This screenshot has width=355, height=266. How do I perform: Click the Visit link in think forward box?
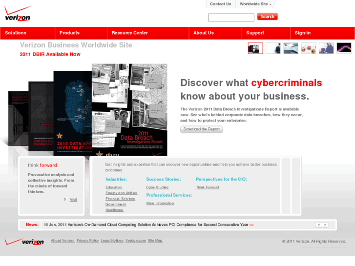(x=73, y=200)
